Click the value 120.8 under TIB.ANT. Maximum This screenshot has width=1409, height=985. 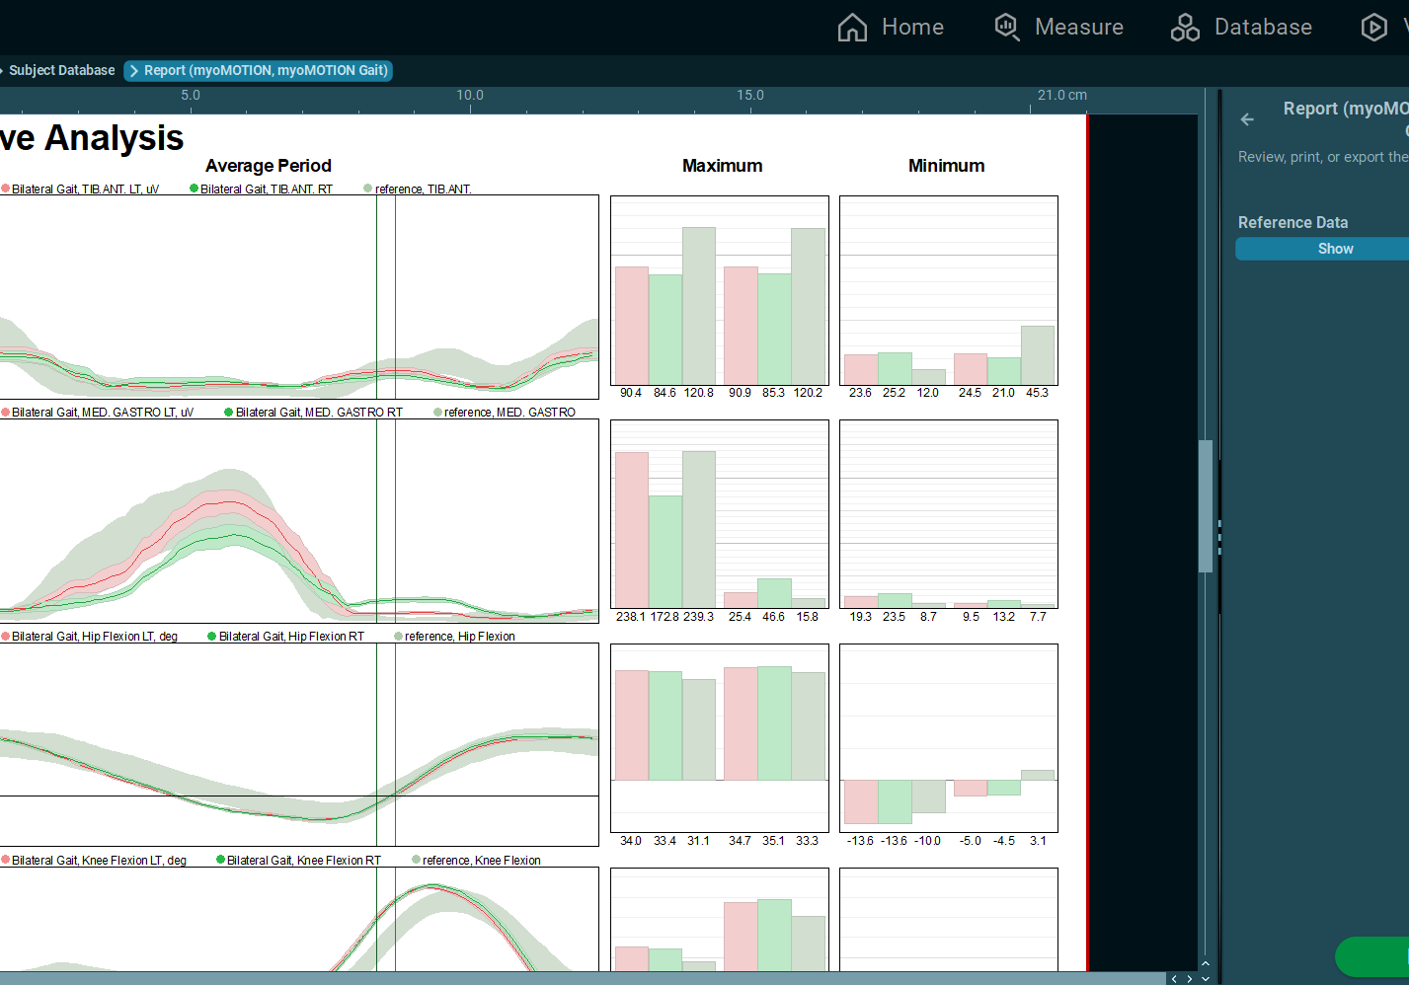tap(698, 393)
